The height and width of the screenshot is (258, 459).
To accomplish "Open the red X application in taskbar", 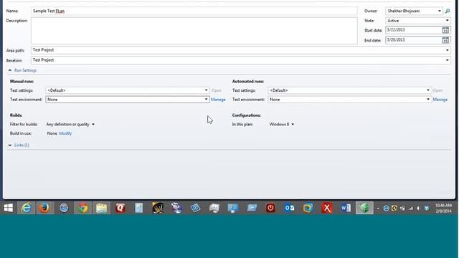I will tap(327, 208).
